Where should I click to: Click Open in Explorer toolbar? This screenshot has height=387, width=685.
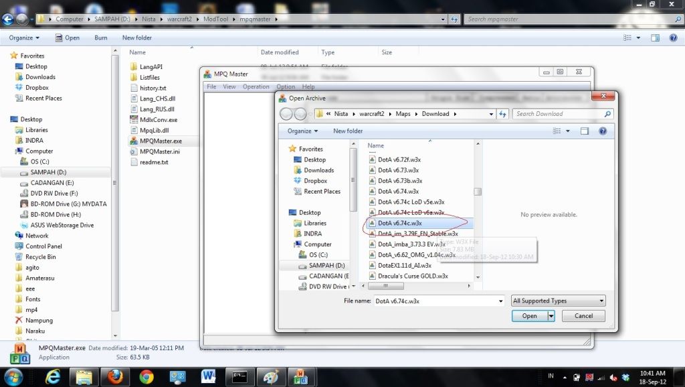68,37
